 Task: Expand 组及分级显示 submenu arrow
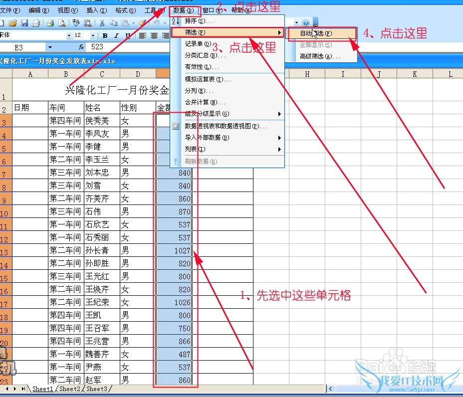[x=279, y=114]
